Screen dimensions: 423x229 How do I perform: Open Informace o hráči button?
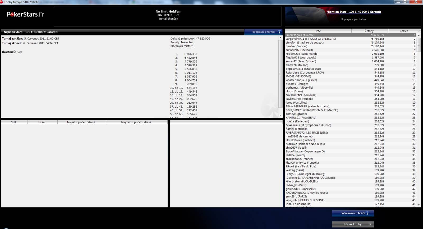click(x=353, y=213)
